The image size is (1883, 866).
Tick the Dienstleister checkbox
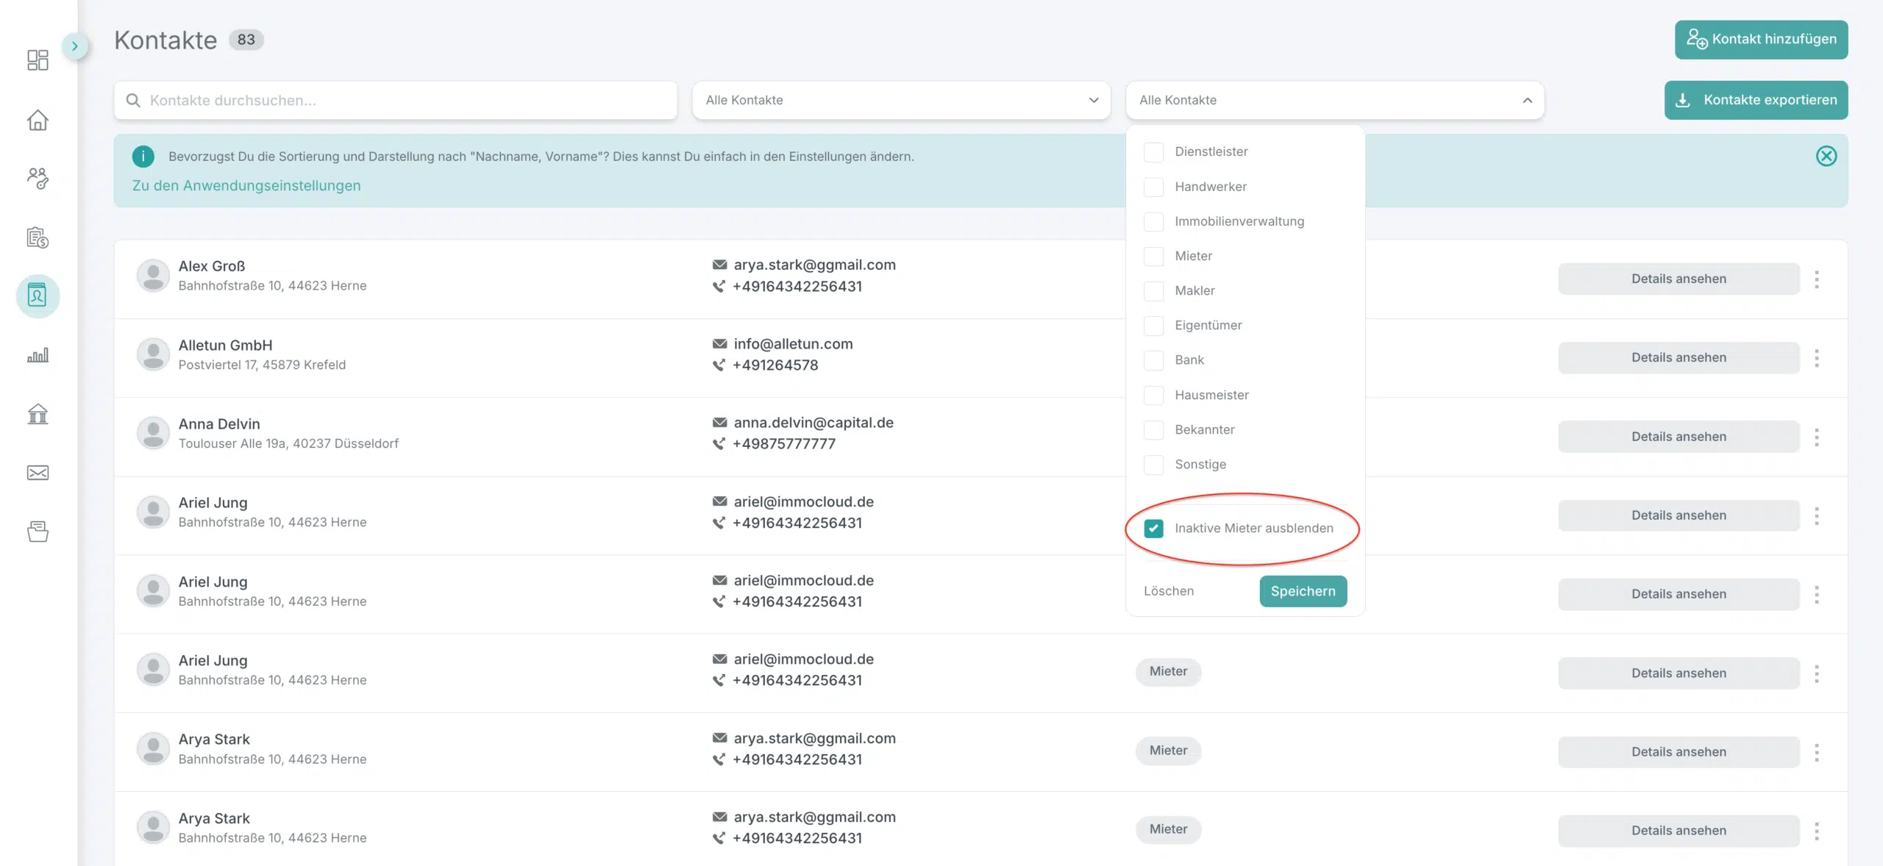coord(1153,151)
